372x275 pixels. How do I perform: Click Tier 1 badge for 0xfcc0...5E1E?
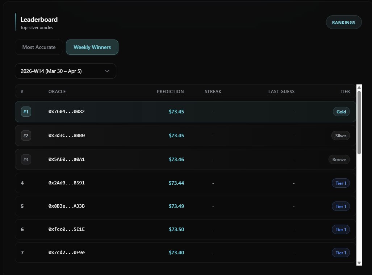pos(341,229)
